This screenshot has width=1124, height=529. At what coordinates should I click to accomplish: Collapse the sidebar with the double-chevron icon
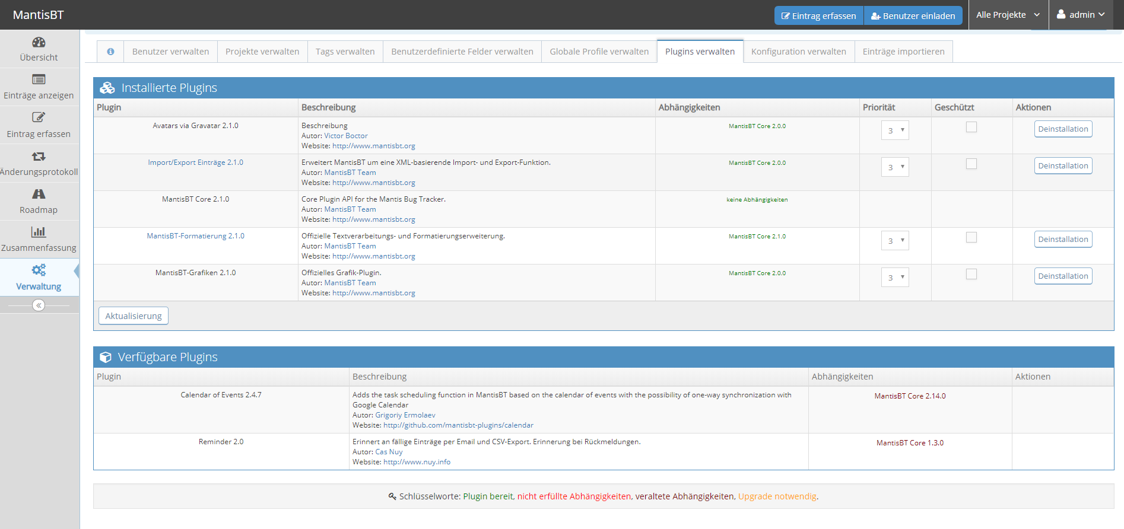point(39,305)
